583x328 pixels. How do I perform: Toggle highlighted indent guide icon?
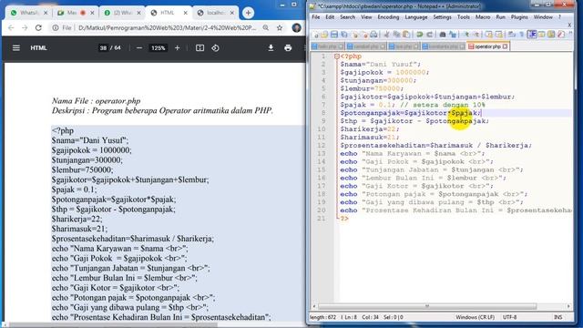pos(532,35)
